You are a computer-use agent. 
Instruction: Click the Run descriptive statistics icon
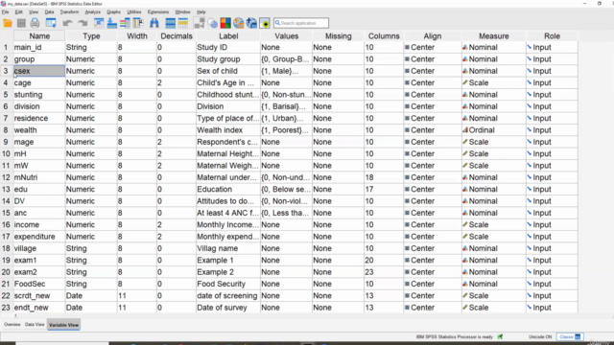(138, 23)
